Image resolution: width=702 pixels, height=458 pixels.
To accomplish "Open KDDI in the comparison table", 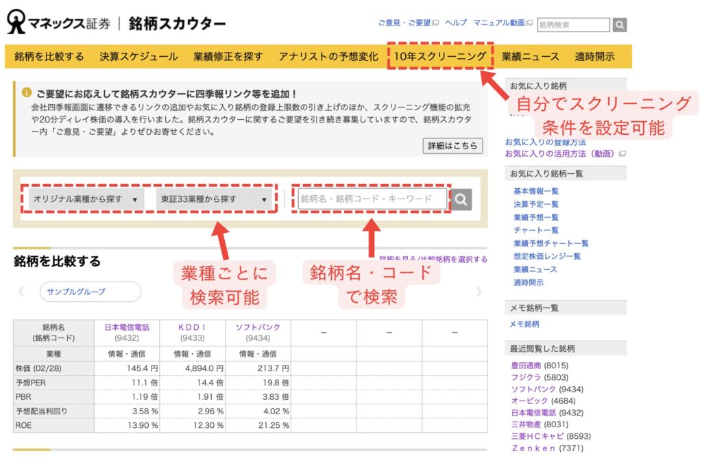I will pyautogui.click(x=192, y=327).
